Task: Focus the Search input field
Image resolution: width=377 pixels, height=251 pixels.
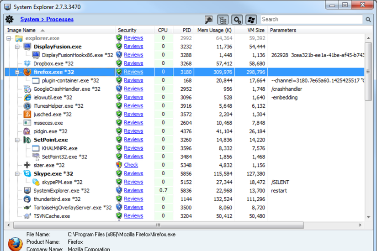Action: tap(312, 20)
